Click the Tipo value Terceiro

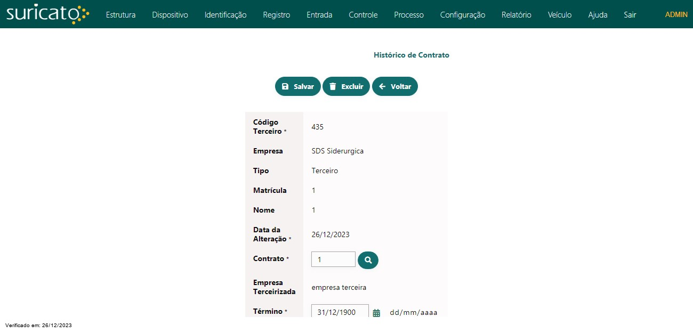click(x=325, y=170)
